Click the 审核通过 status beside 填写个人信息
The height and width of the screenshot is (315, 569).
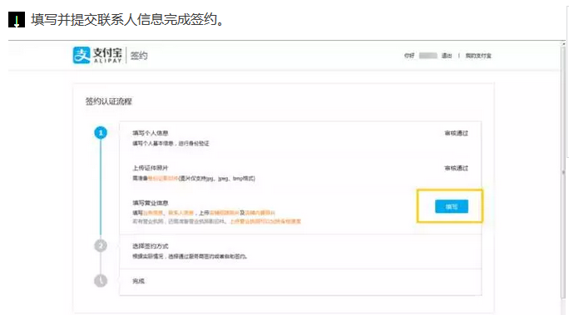coord(456,133)
